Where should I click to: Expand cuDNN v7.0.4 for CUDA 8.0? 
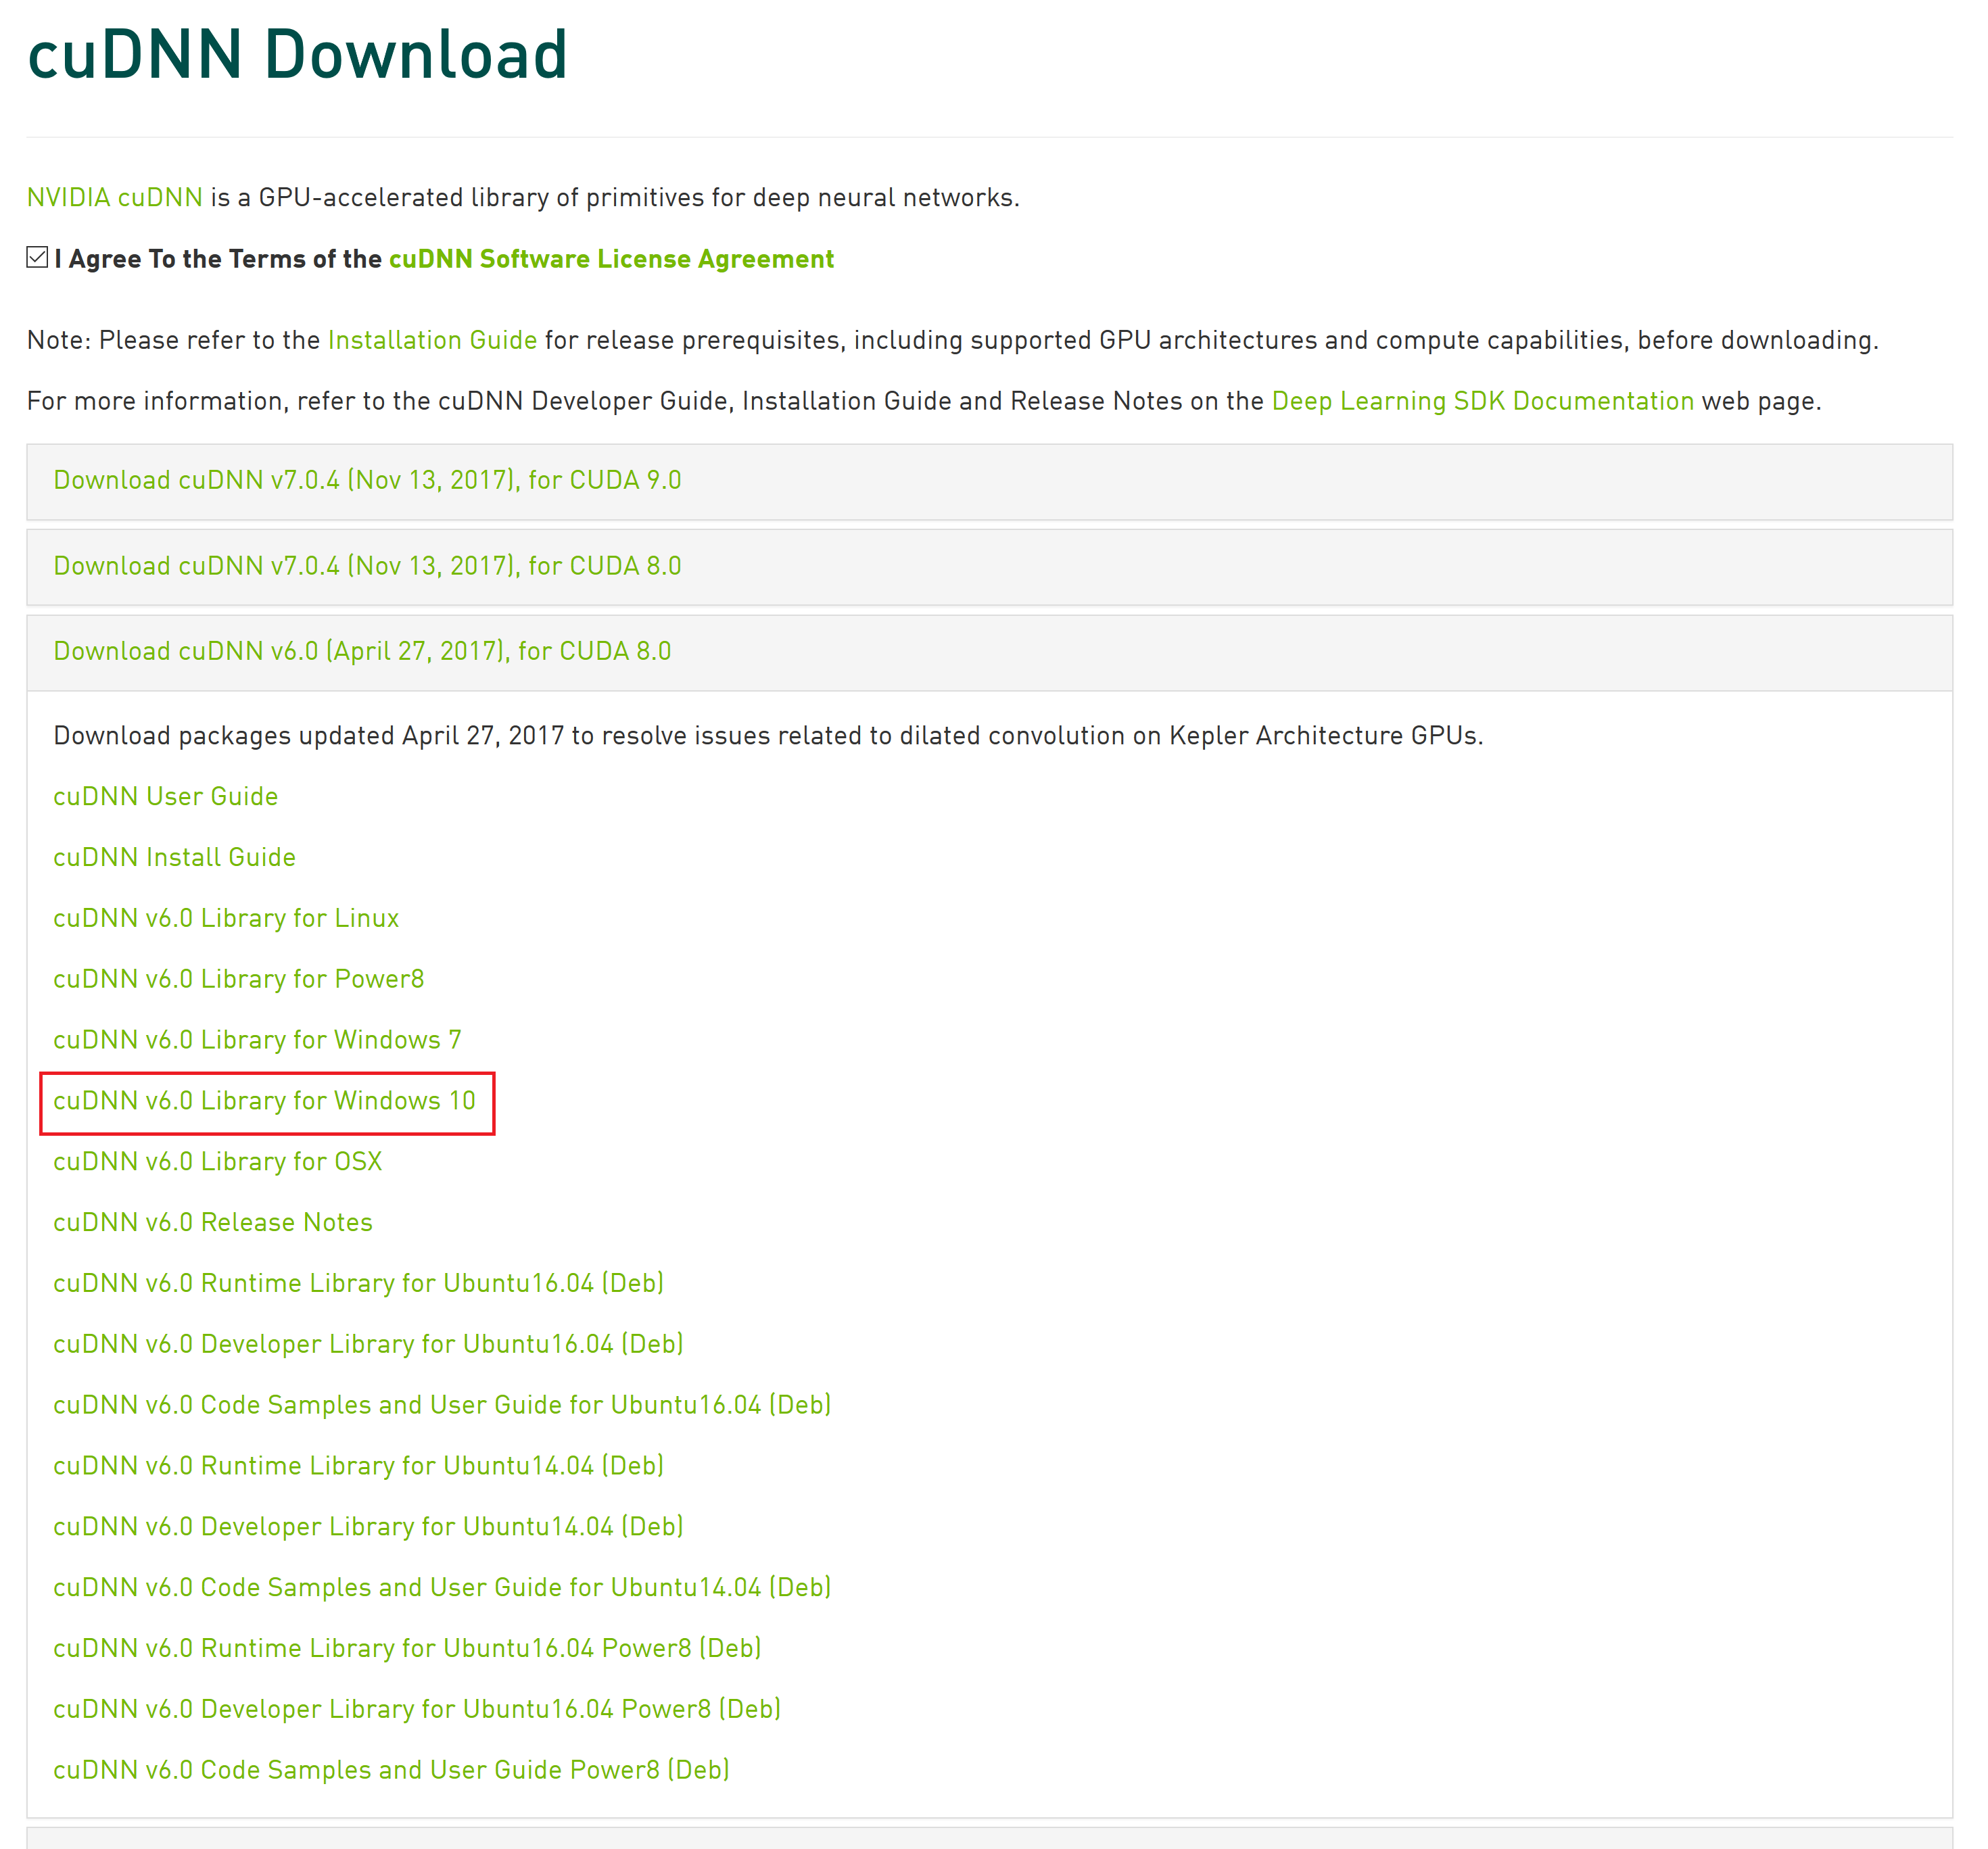tap(367, 566)
